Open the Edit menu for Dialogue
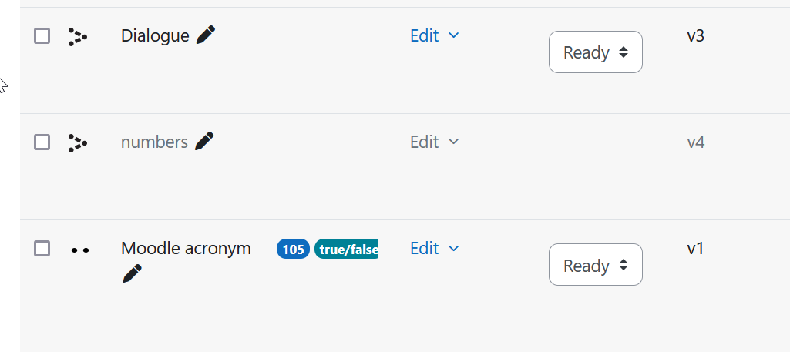 (434, 35)
